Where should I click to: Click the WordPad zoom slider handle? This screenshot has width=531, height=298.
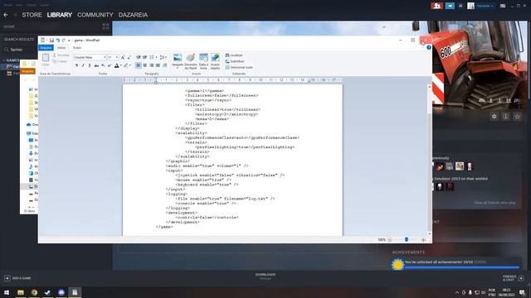(407, 239)
